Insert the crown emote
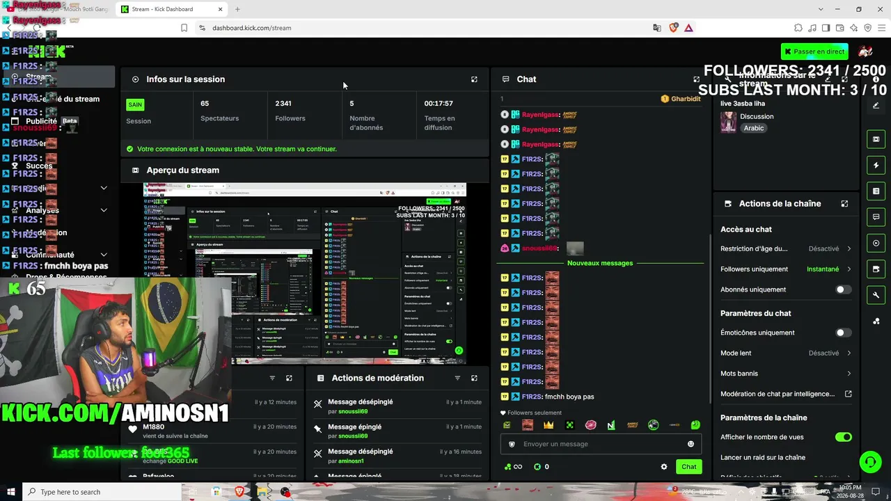891x501 pixels. [x=549, y=425]
